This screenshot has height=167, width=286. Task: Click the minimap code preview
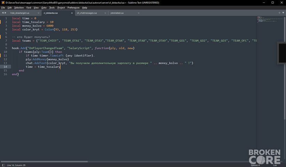point(270,19)
